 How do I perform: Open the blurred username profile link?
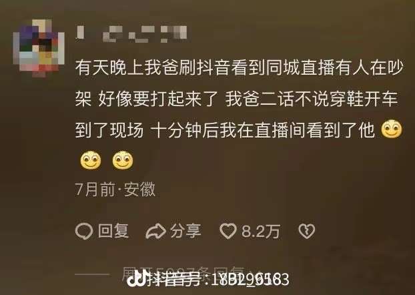[131, 34]
